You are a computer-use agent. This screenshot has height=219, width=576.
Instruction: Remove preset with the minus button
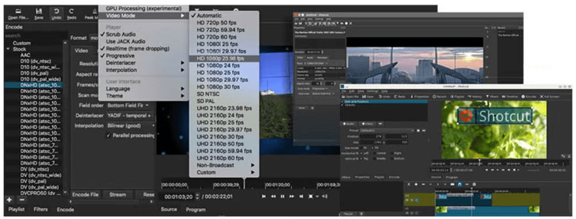(x=22, y=200)
